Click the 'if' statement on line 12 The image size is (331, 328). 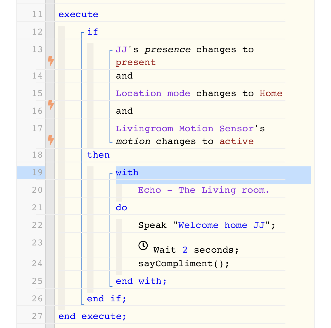coord(93,32)
